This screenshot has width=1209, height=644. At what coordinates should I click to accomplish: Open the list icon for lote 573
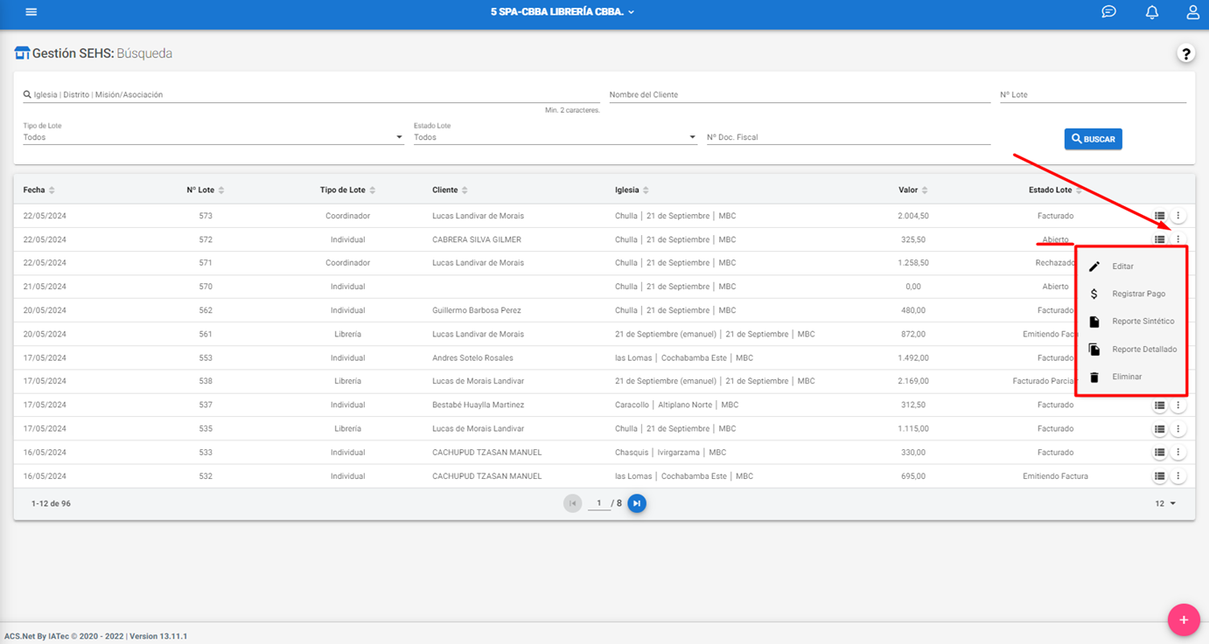coord(1159,216)
